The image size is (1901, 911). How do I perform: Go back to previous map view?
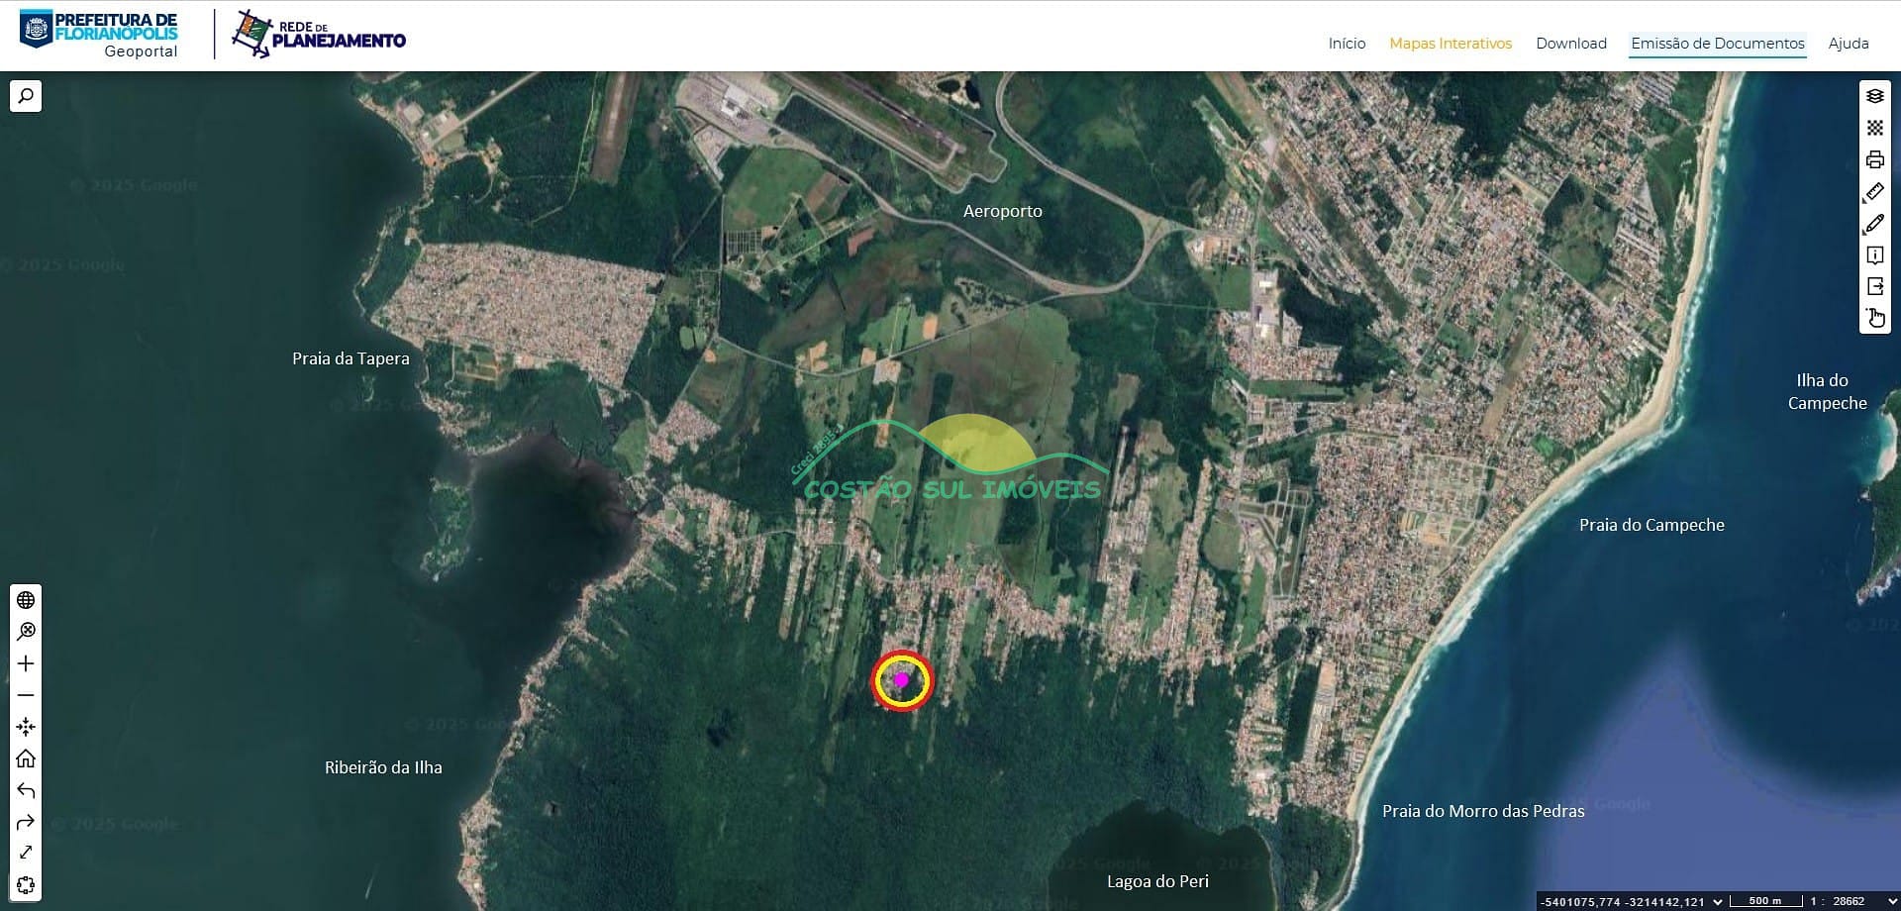click(26, 790)
